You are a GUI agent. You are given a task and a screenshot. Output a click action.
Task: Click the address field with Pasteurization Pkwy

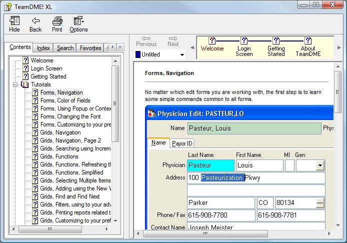[x=256, y=177]
